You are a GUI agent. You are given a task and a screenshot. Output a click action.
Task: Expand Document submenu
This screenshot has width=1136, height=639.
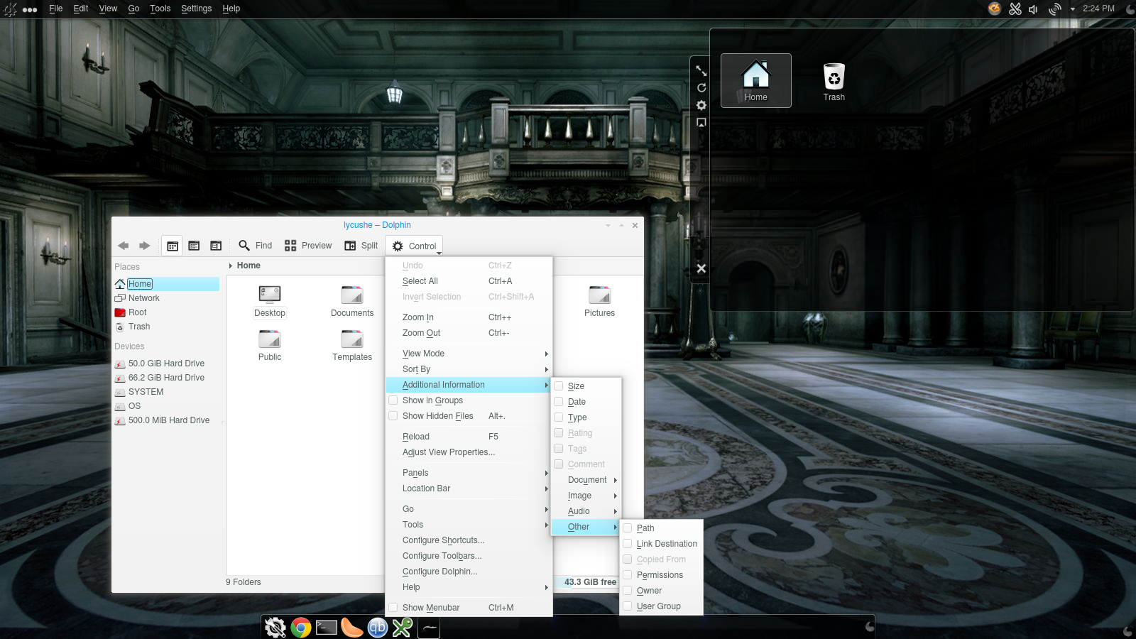pyautogui.click(x=586, y=480)
